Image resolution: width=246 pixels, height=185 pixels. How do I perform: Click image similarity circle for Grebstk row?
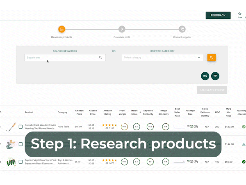[166, 127]
